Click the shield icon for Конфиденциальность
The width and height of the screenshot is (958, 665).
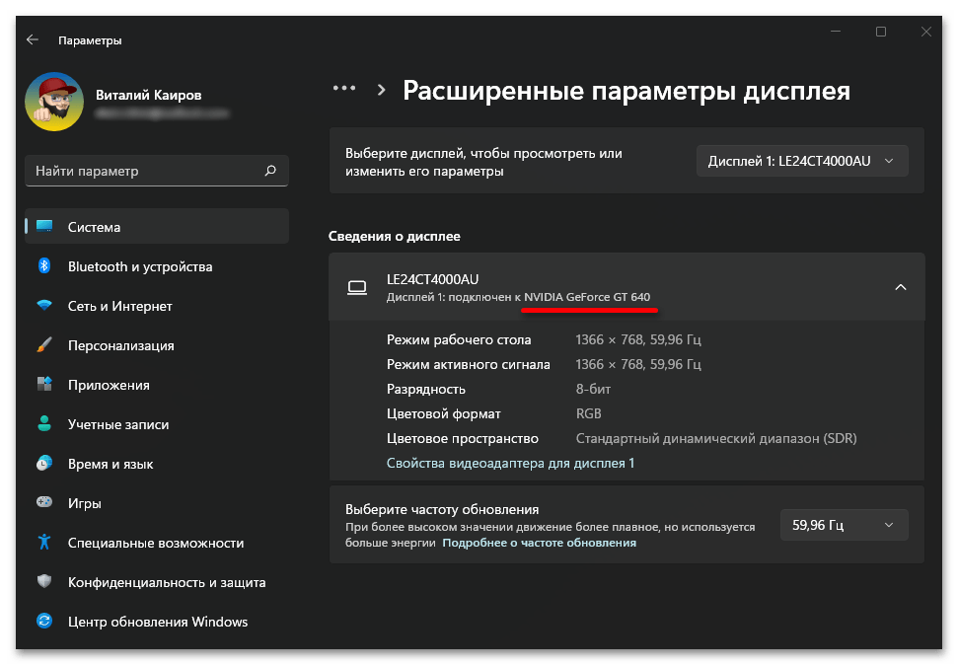coord(44,581)
